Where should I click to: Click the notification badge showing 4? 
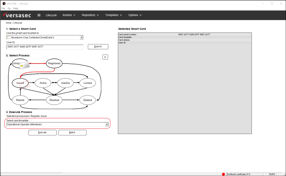pyautogui.click(x=39, y=15)
